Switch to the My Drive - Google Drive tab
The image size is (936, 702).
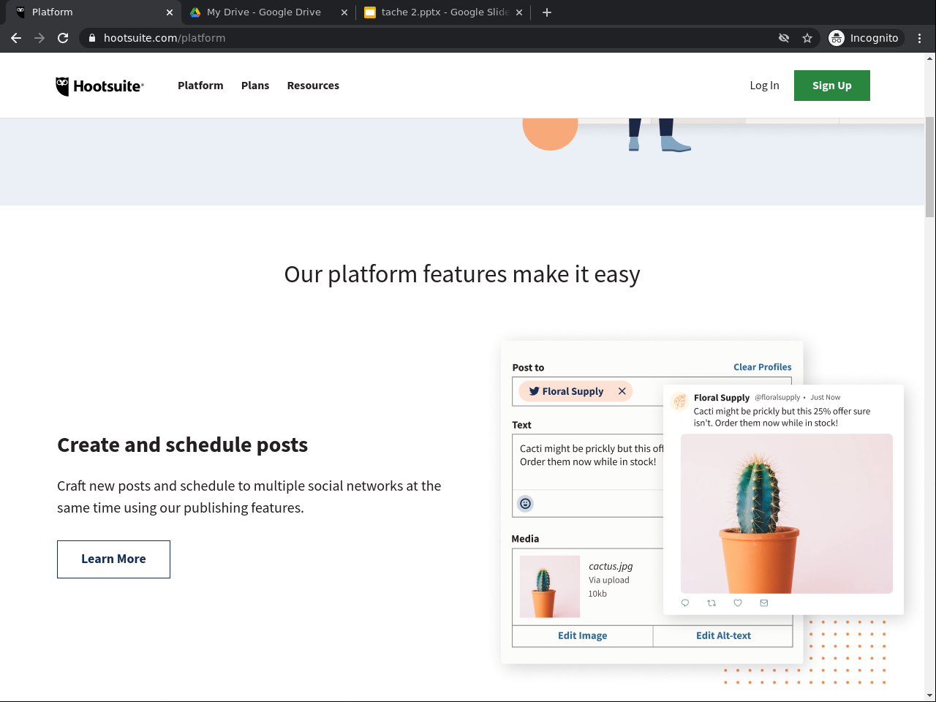(263, 12)
